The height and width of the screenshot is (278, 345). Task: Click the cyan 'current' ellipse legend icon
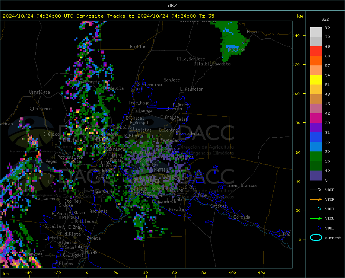[316, 237]
